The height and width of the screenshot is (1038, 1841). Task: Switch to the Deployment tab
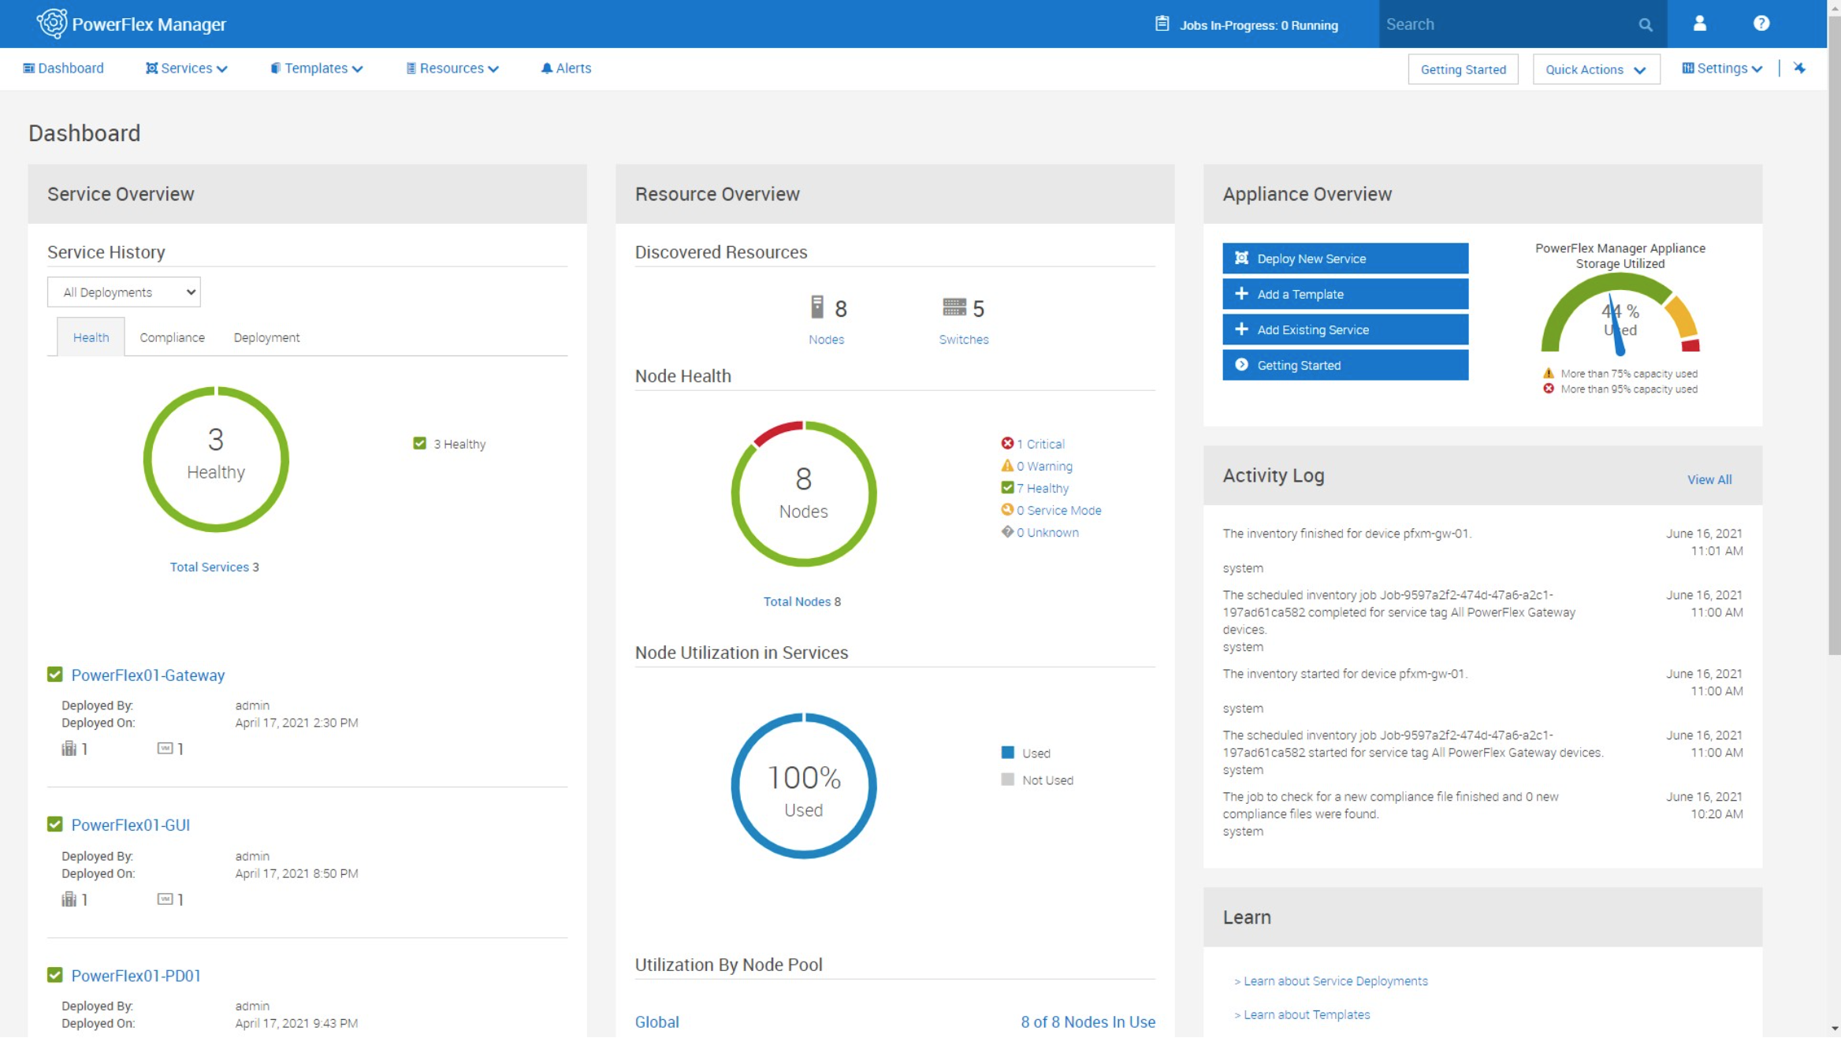tap(266, 337)
